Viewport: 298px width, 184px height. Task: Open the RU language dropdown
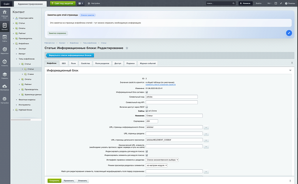click(269, 3)
